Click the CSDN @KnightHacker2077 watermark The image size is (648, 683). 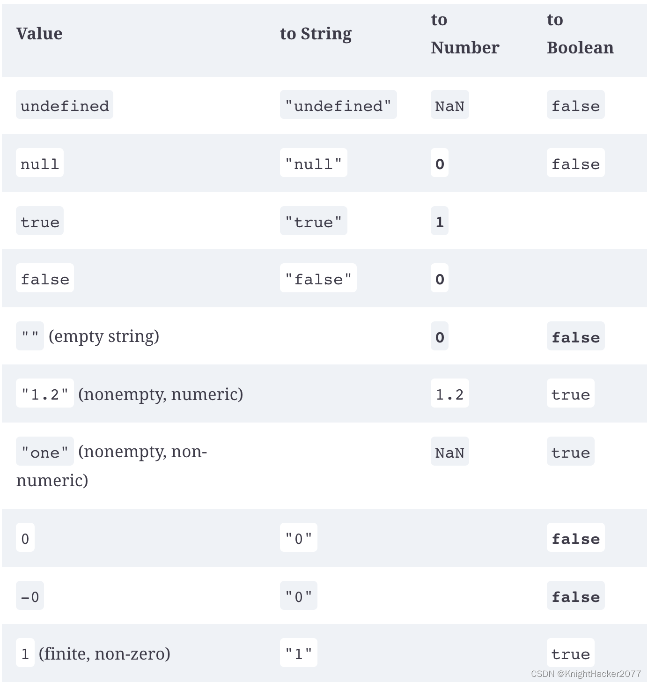(x=586, y=674)
